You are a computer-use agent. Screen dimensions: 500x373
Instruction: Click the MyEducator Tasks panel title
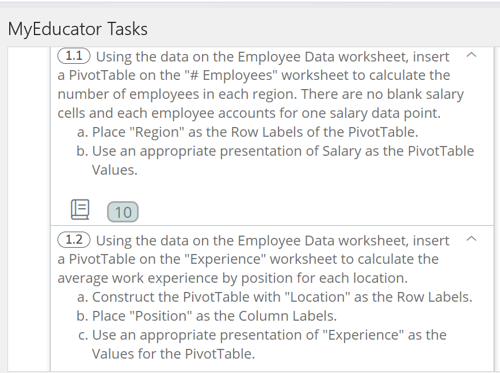coord(78,29)
